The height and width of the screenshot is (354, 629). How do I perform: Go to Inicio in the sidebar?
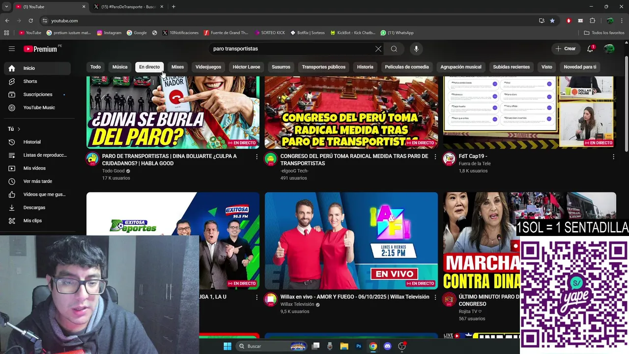click(37, 68)
